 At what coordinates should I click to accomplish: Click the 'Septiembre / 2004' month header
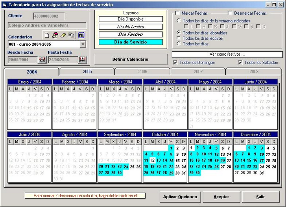click(x=120, y=134)
